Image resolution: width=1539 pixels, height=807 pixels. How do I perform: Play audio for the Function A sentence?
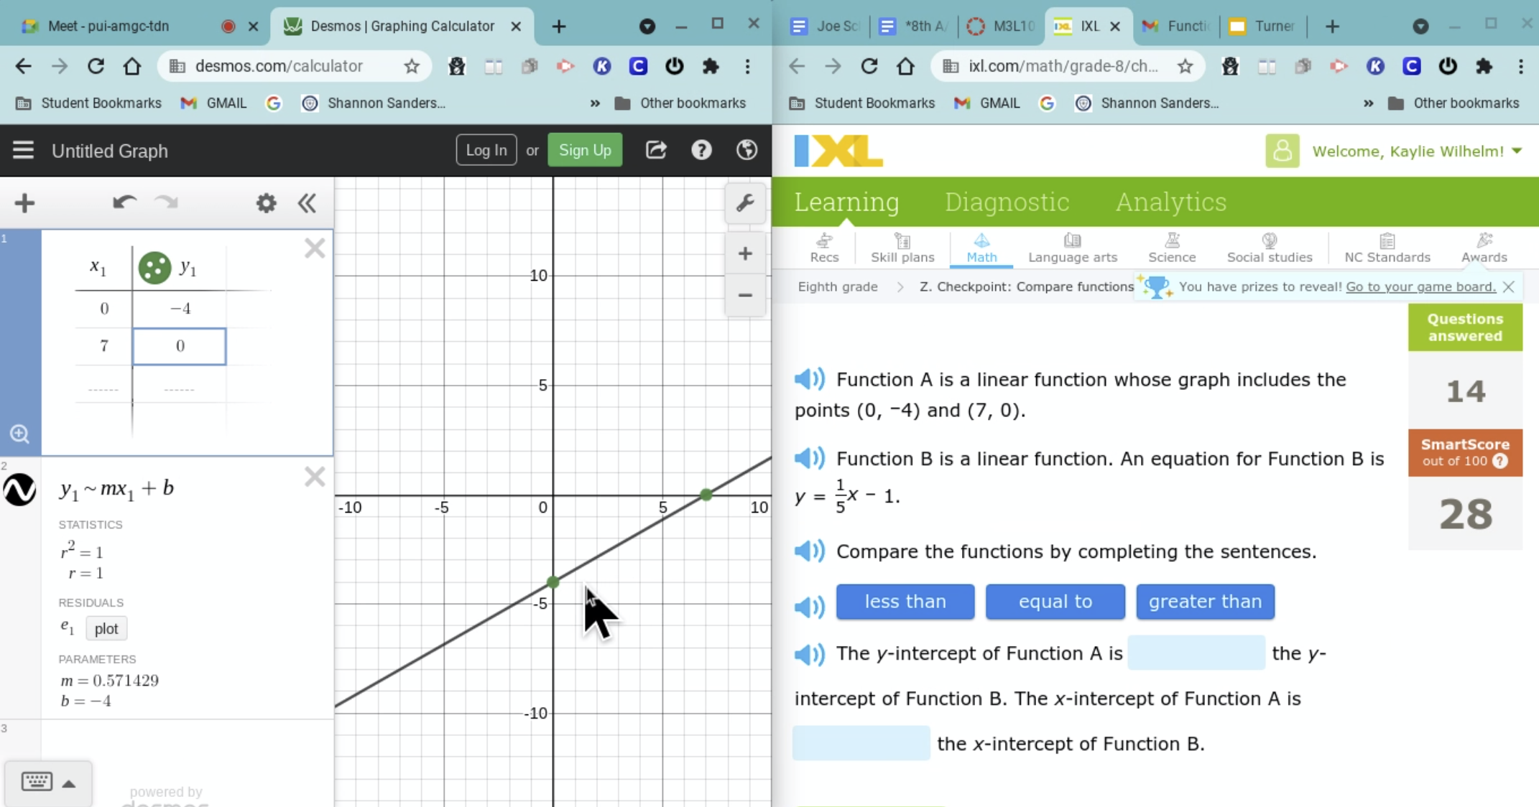point(810,379)
